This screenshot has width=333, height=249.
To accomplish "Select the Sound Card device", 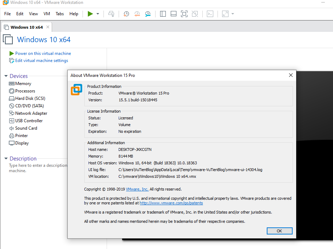I will tap(23, 128).
